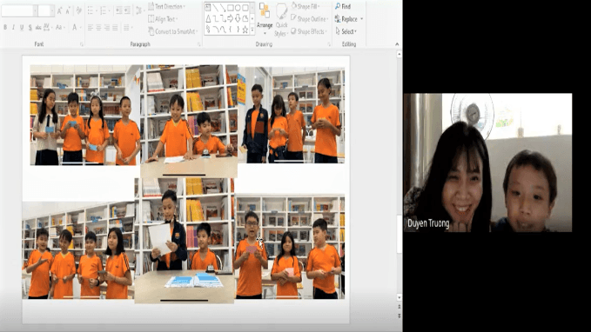Click Find in Editing group
Image resolution: width=591 pixels, height=332 pixels.
point(343,6)
